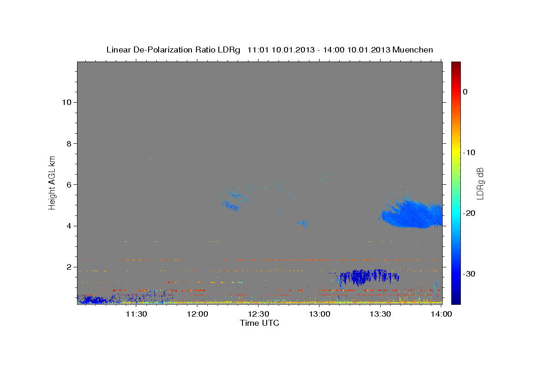The width and height of the screenshot is (547, 365).
Task: Click the '13:30' time tick label
Action: point(381,314)
